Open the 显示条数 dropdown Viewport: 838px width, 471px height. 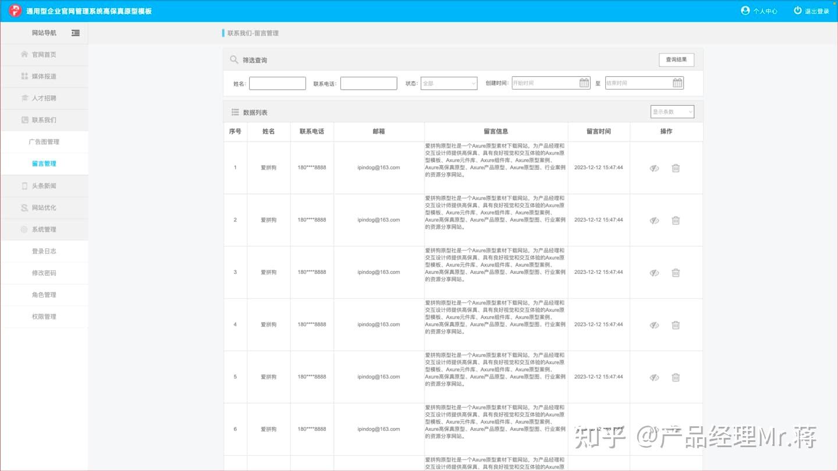tap(672, 112)
